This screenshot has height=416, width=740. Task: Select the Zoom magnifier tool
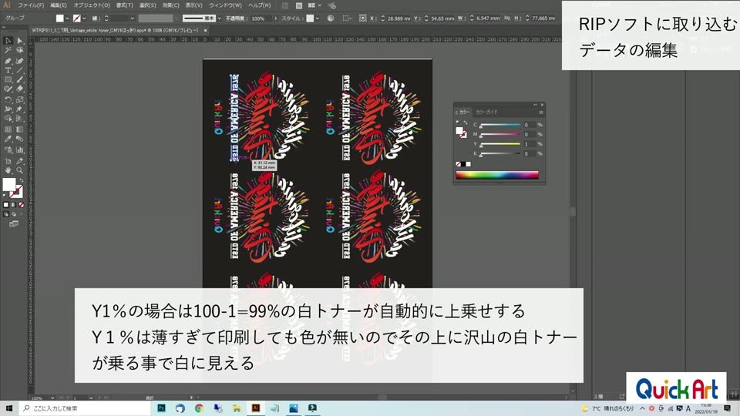(x=20, y=170)
